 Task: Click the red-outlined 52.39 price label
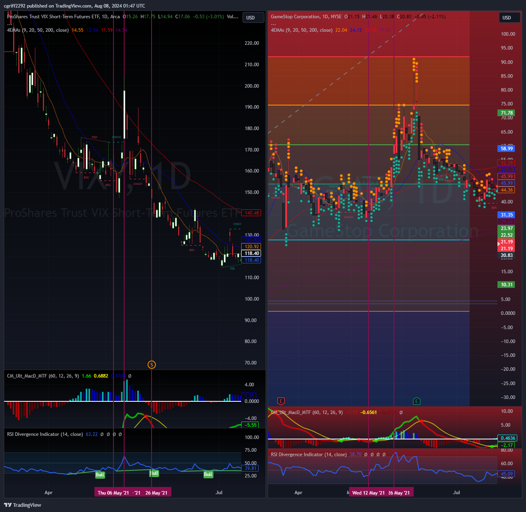tap(507, 163)
